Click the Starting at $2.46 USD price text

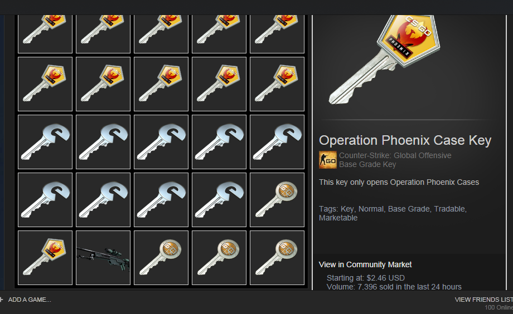pos(365,278)
